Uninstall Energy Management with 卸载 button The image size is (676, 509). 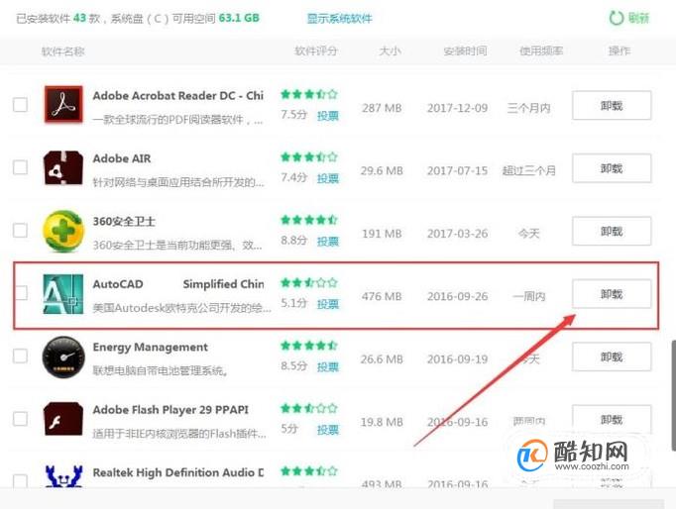(x=612, y=356)
